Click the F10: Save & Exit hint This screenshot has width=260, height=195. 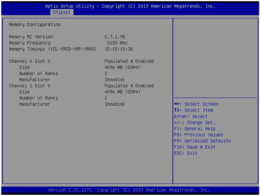pos(195,147)
